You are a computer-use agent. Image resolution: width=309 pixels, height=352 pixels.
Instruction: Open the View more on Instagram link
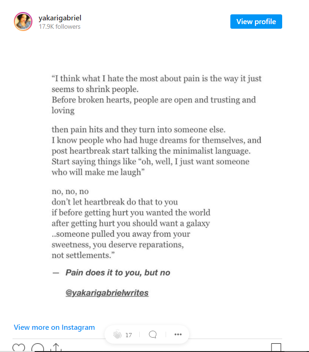[x=54, y=327]
